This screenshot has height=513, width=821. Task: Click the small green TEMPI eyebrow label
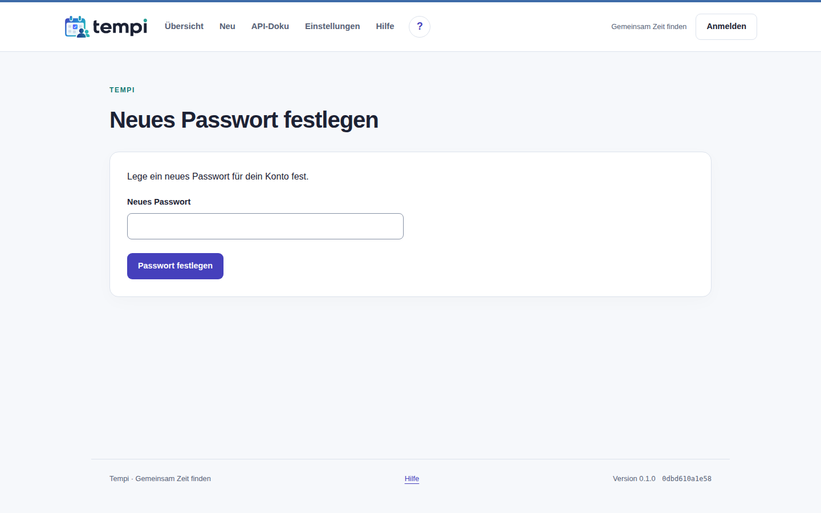[122, 90]
